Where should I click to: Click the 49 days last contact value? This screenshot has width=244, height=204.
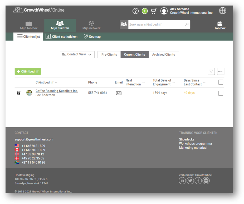[189, 93]
